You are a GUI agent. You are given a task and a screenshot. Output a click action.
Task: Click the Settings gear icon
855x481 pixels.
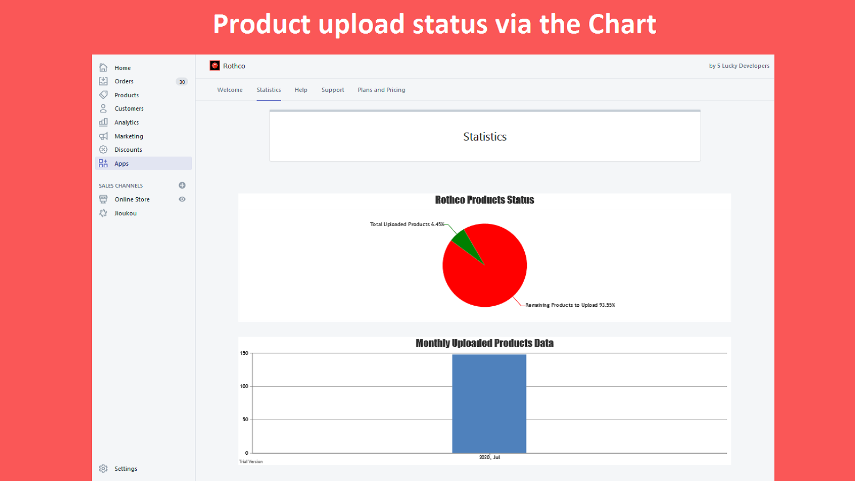click(x=104, y=469)
